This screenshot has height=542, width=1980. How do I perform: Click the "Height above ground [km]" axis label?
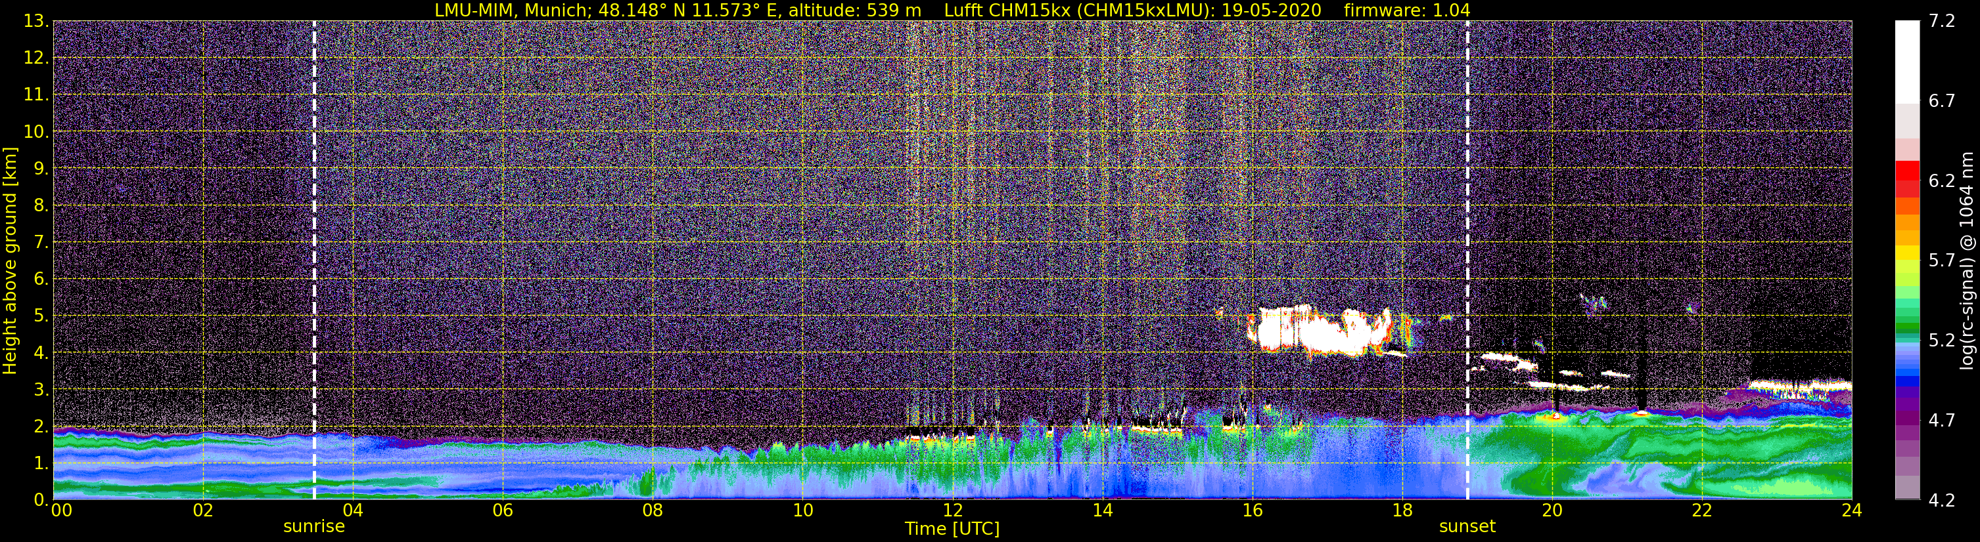[x=10, y=261]
